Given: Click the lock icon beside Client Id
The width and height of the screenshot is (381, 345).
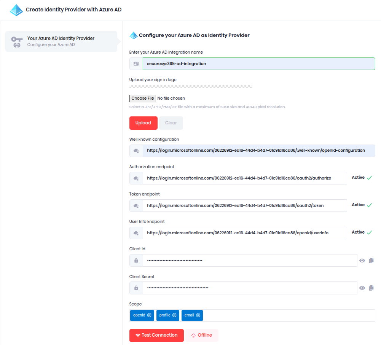Looking at the screenshot, I should pyautogui.click(x=136, y=261).
